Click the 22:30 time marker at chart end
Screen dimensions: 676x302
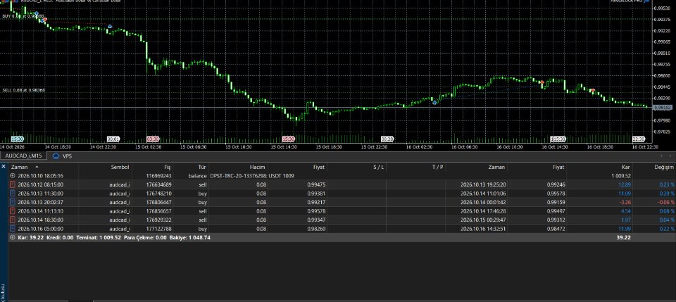[639, 139]
